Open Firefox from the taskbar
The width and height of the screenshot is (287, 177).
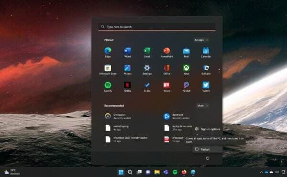(184, 172)
